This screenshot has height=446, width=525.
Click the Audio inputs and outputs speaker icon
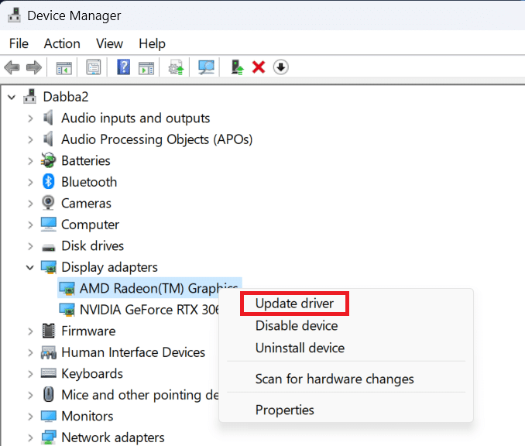coord(49,118)
